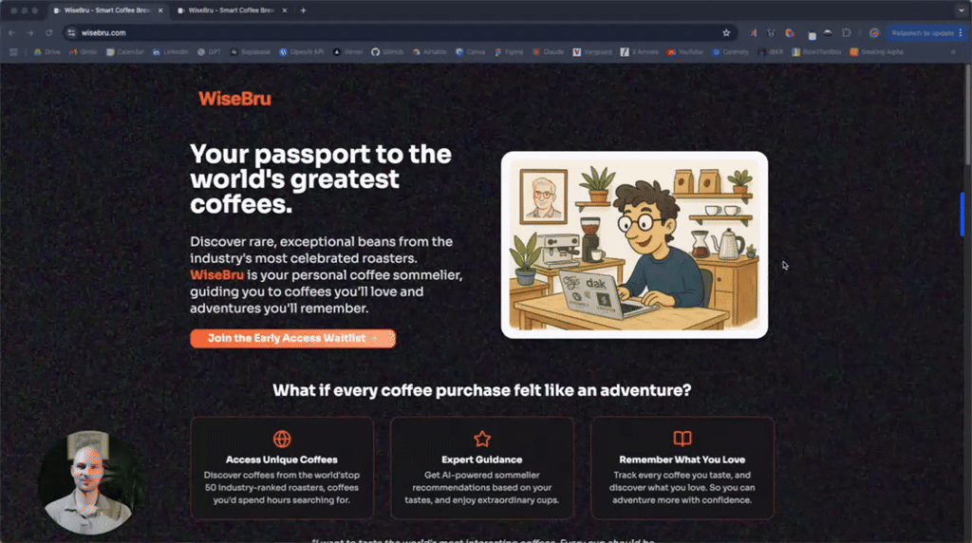
Task: Open the Claude bookmark
Action: tap(548, 52)
